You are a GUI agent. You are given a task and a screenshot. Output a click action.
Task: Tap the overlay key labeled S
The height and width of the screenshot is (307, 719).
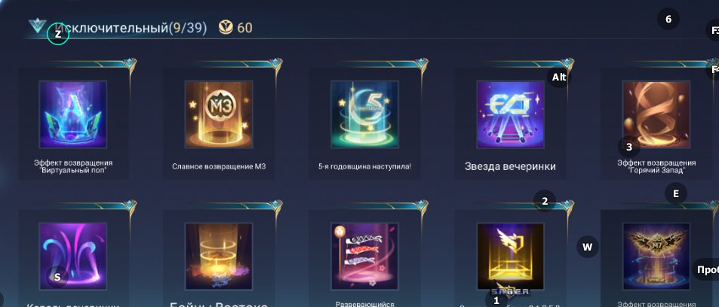(57, 277)
